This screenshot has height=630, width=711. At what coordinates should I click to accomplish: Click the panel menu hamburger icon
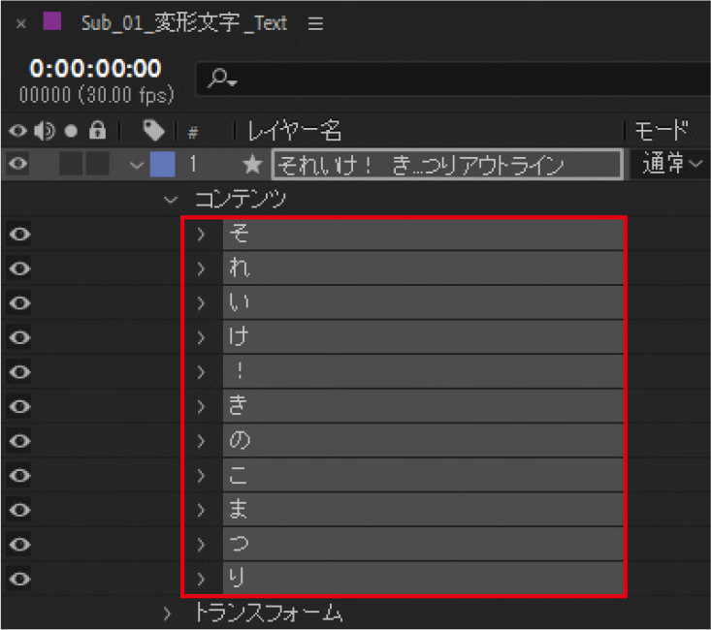(x=315, y=24)
